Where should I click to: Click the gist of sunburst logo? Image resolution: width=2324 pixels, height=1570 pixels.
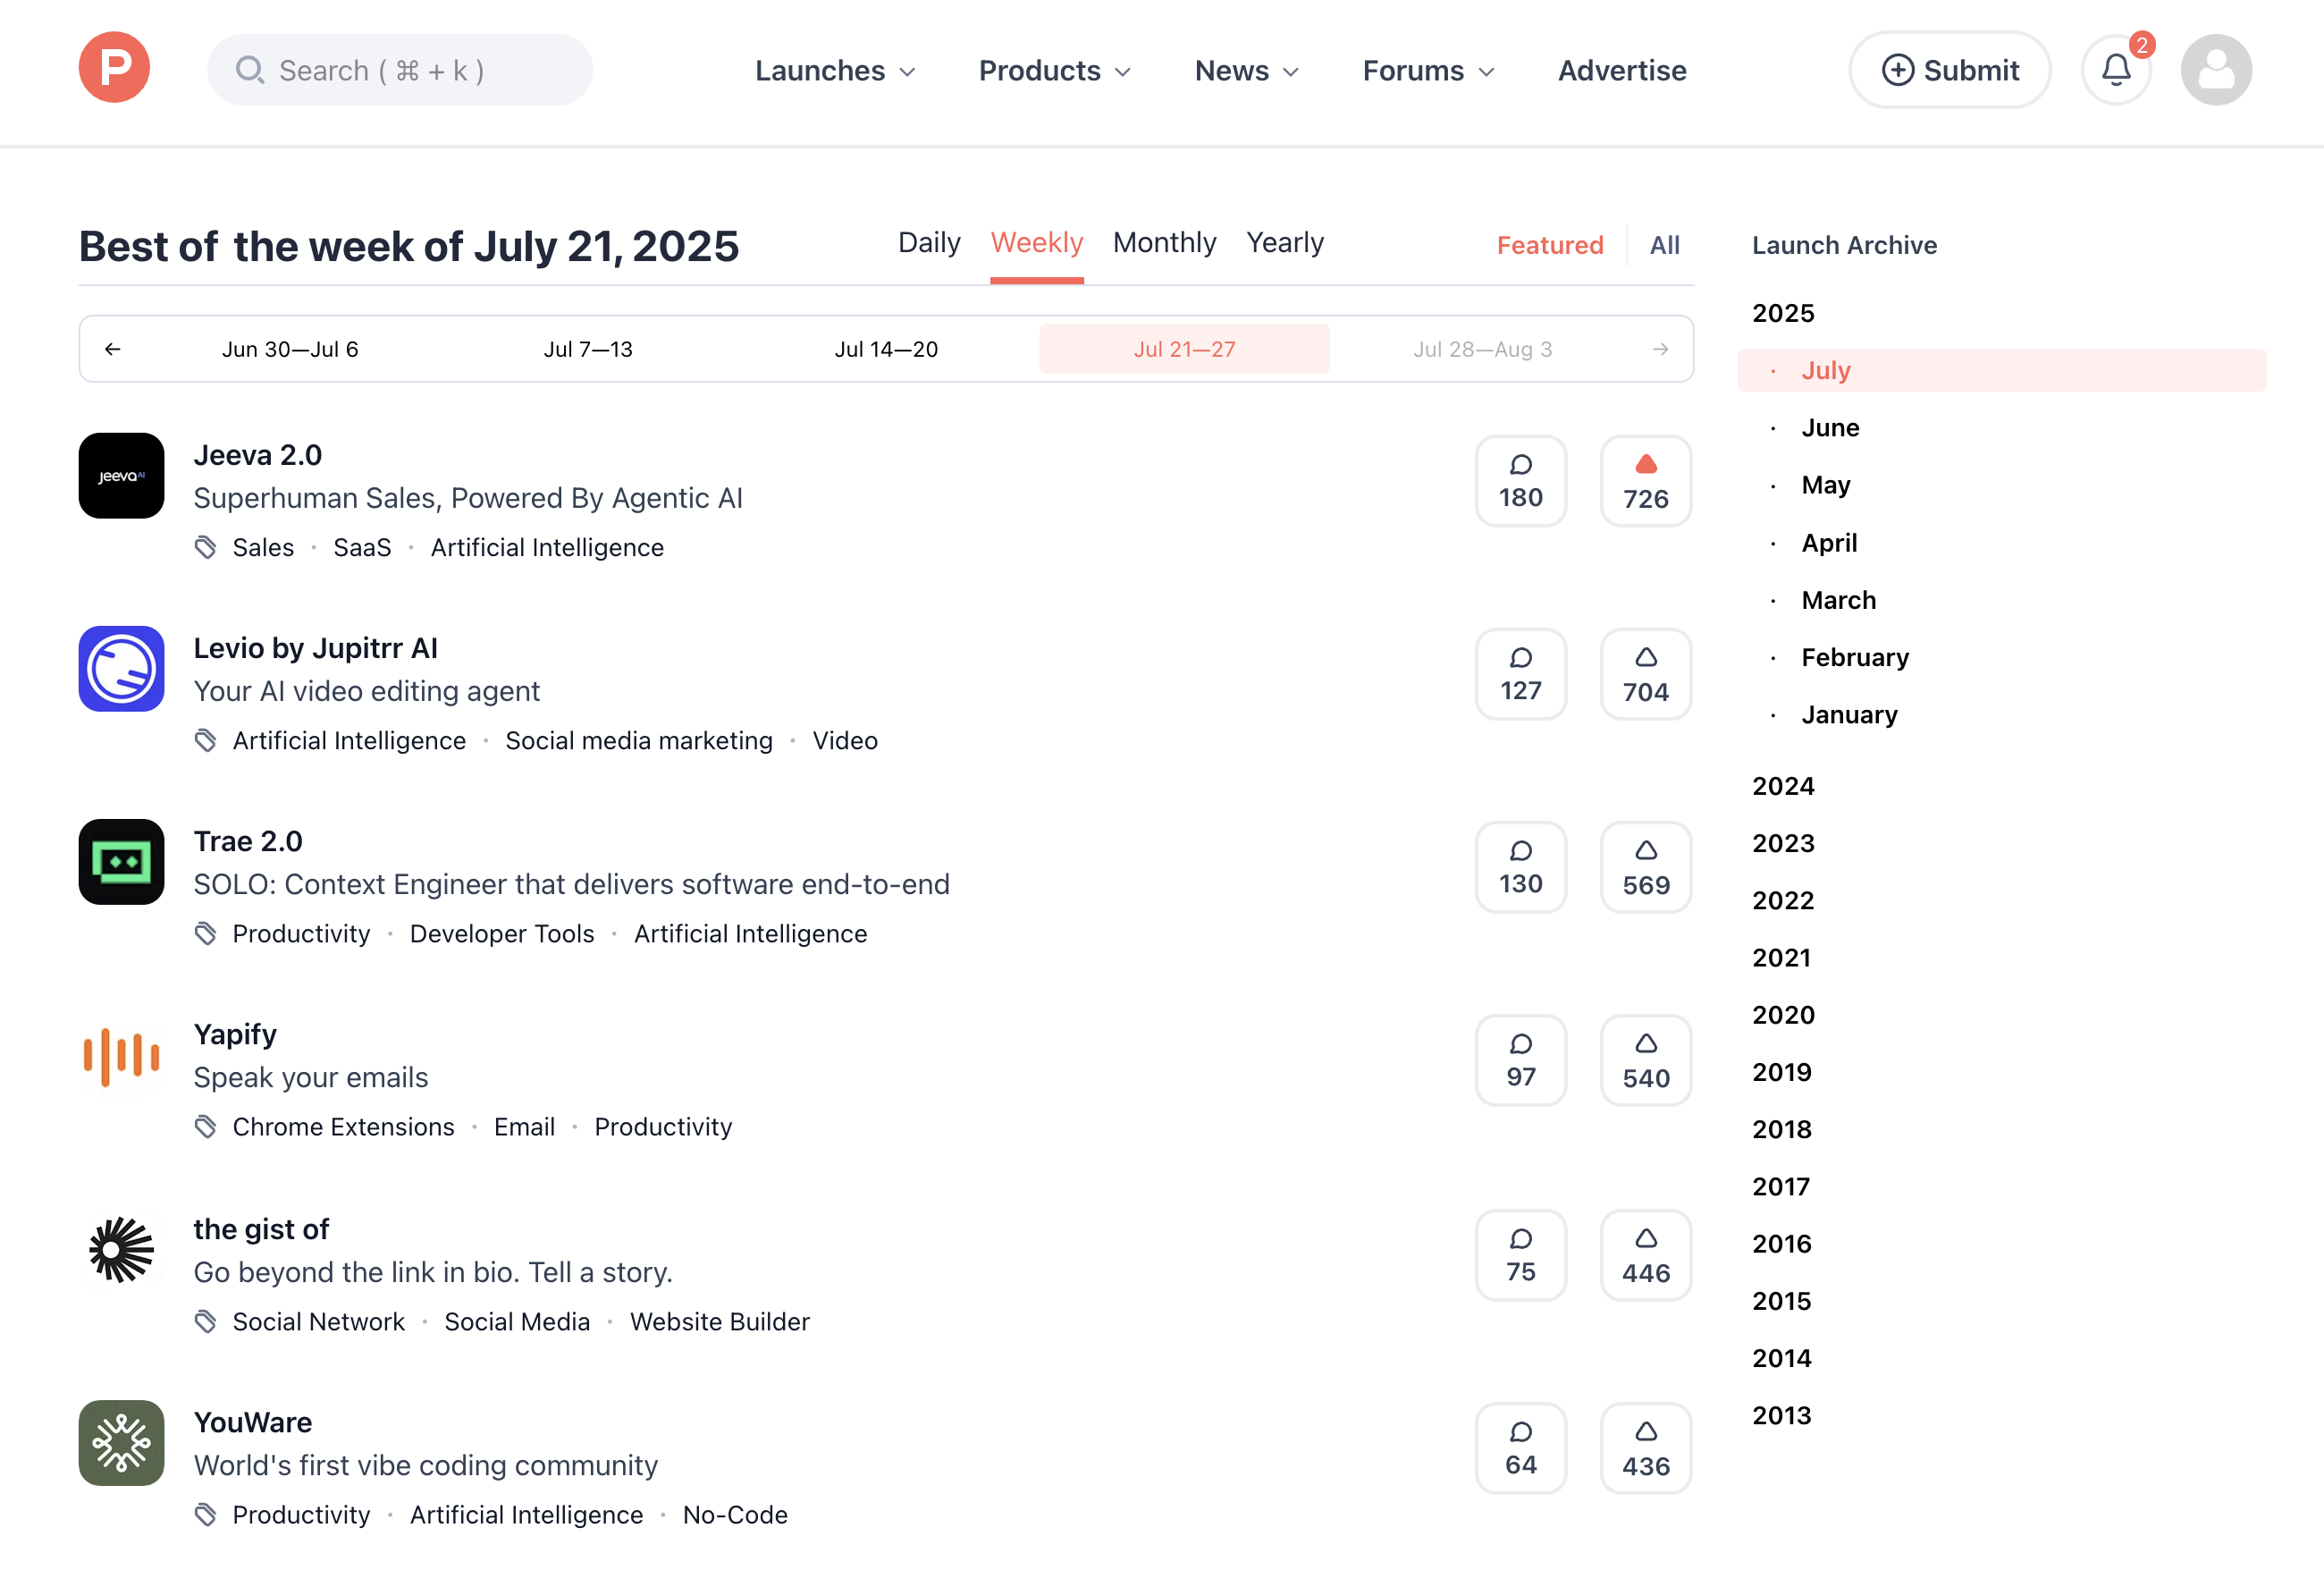121,1250
